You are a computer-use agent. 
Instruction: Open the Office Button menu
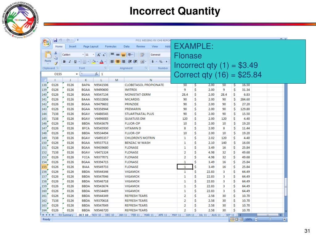click(x=46, y=42)
